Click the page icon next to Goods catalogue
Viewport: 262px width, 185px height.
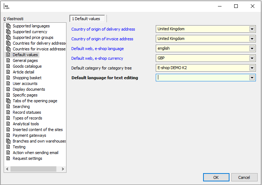point(8,66)
